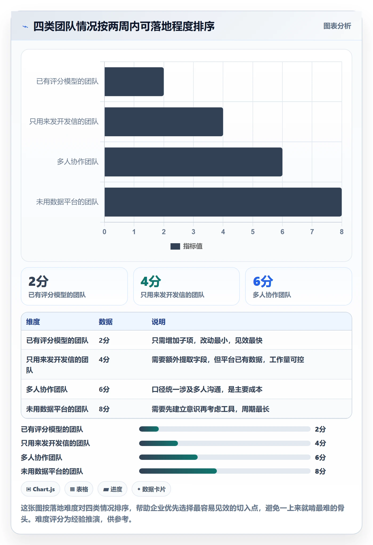
Task: Open the 4分 data card
Action: [x=186, y=286]
